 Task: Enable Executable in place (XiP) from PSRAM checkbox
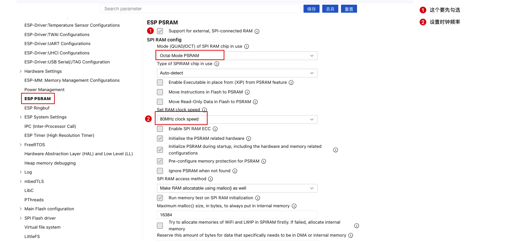[160, 82]
